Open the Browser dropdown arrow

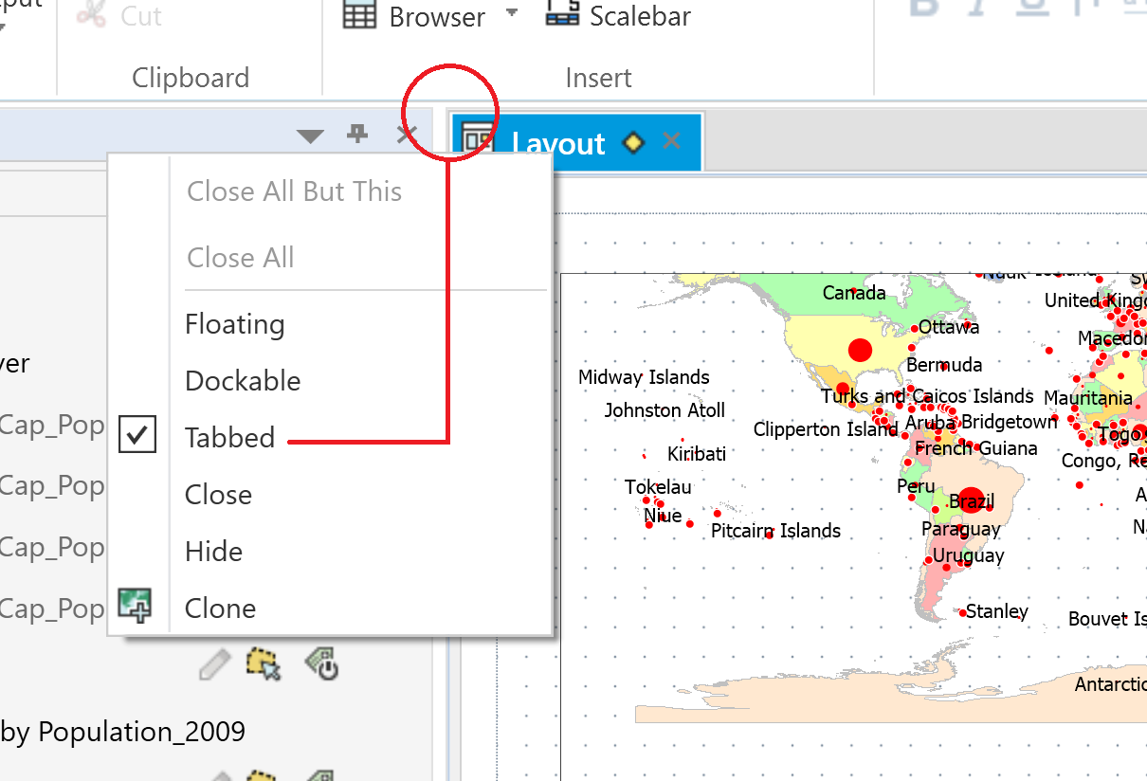(x=512, y=12)
